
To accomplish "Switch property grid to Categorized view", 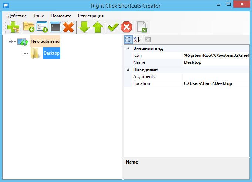I will pos(128,40).
